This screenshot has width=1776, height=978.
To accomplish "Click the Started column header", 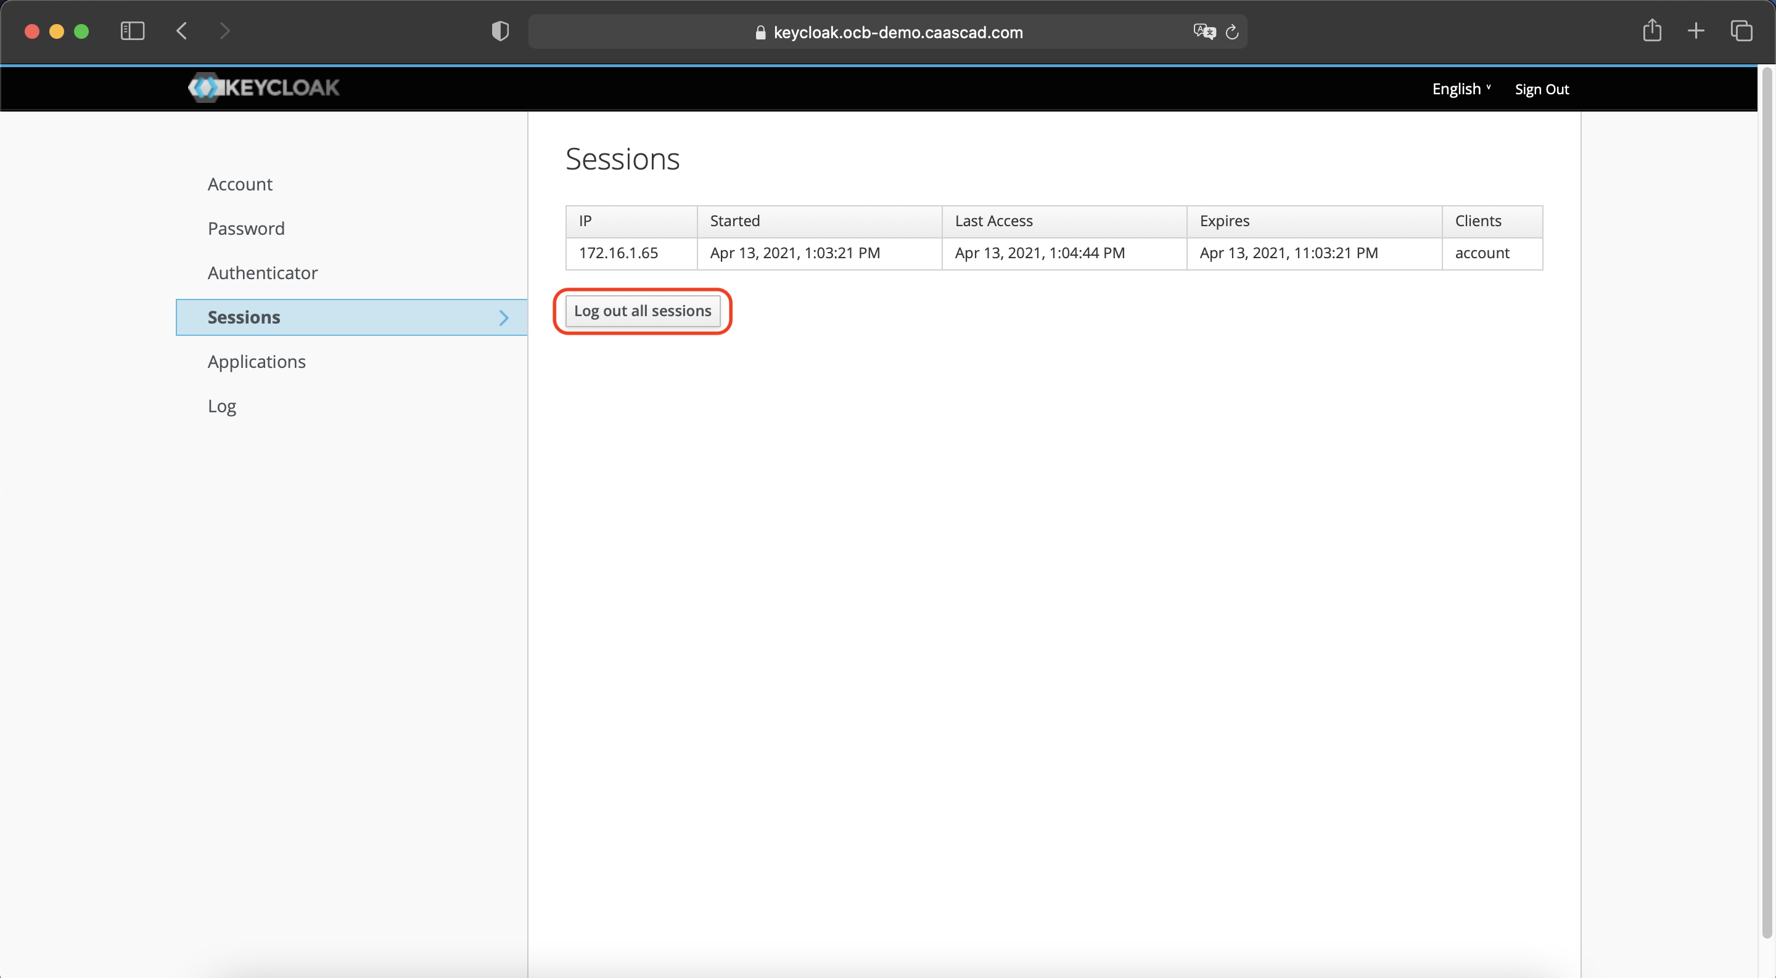I will (820, 221).
